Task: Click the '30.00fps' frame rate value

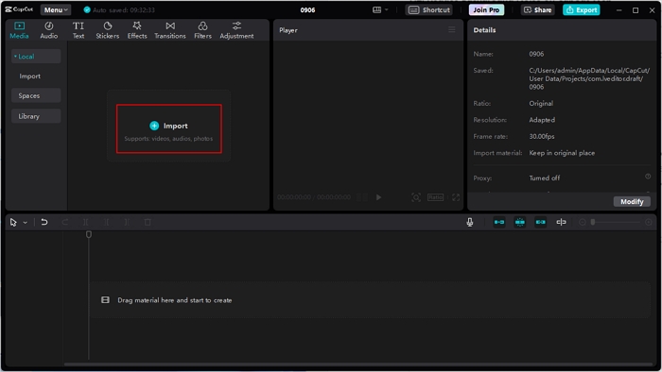Action: pos(542,137)
